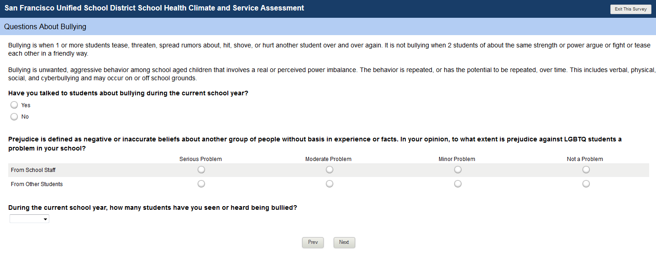Image resolution: width=656 pixels, height=270 pixels.
Task: Mark Other Students as Minor Problem
Action: [458, 184]
